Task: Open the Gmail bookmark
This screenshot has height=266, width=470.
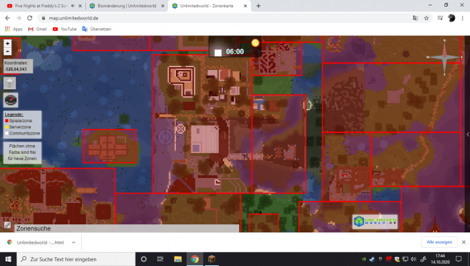Action: click(38, 29)
